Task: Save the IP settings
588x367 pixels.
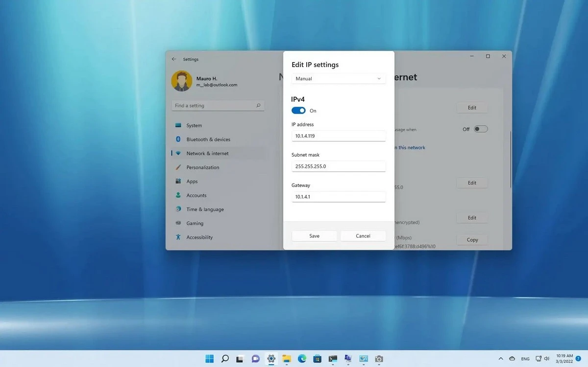Action: [x=314, y=236]
